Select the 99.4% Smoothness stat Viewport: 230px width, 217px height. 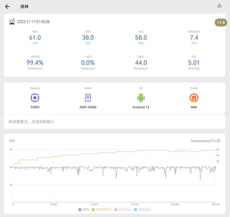(x=34, y=62)
